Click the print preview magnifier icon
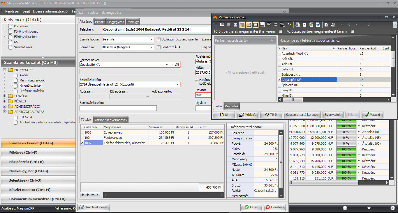 [326, 25]
